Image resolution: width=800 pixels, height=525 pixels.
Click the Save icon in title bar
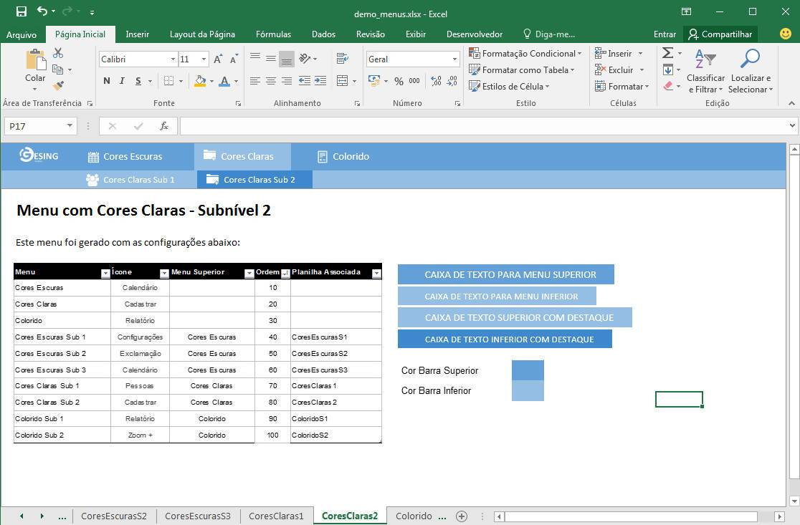pyautogui.click(x=22, y=11)
